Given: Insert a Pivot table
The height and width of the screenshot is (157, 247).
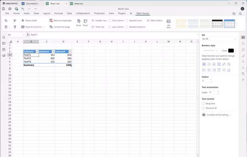Looking at the screenshot, I should point(86,23).
